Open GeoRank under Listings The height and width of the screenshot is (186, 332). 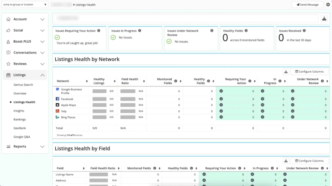point(20,128)
